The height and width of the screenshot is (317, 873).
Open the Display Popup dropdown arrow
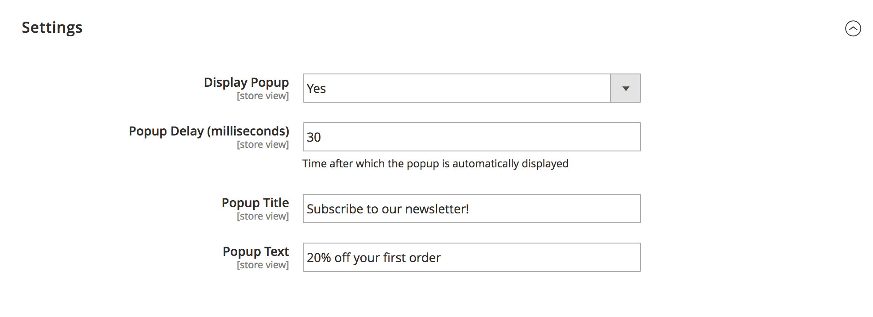click(625, 89)
